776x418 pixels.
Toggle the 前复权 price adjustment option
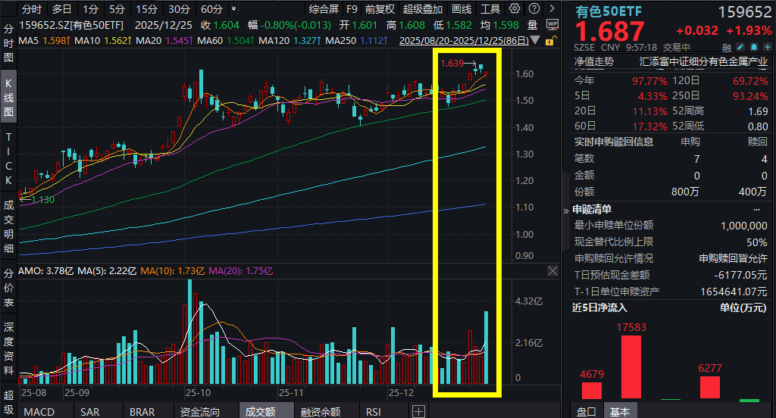click(379, 10)
